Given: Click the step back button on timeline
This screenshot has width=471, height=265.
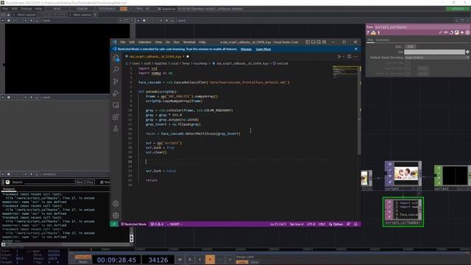Looking at the screenshot, I should coord(199,259).
